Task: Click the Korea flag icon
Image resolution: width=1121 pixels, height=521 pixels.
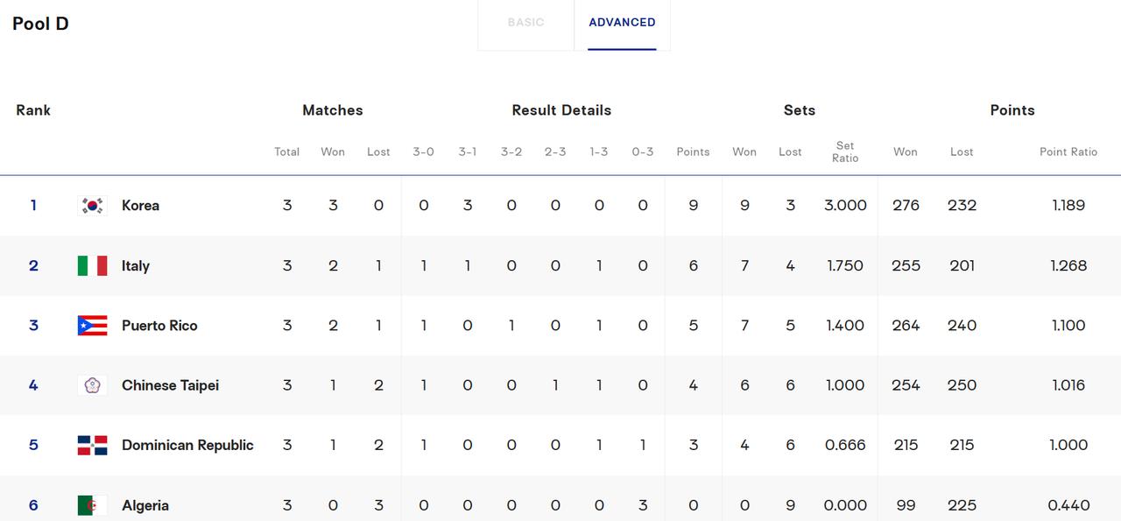Action: tap(92, 206)
